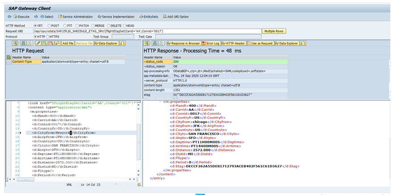The height and width of the screenshot is (195, 393).
Task: Click the sap-processing-info header name
Action: pyautogui.click(x=156, y=71)
